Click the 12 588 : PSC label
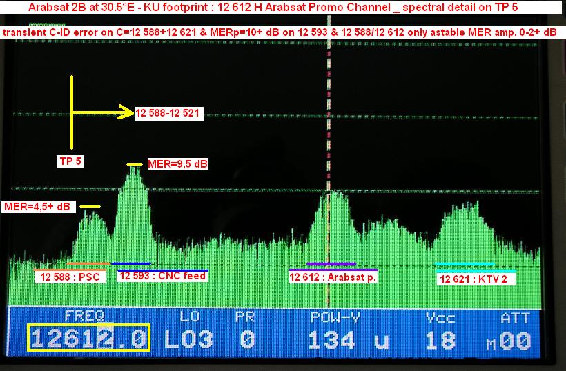This screenshot has height=371, width=566. click(70, 277)
